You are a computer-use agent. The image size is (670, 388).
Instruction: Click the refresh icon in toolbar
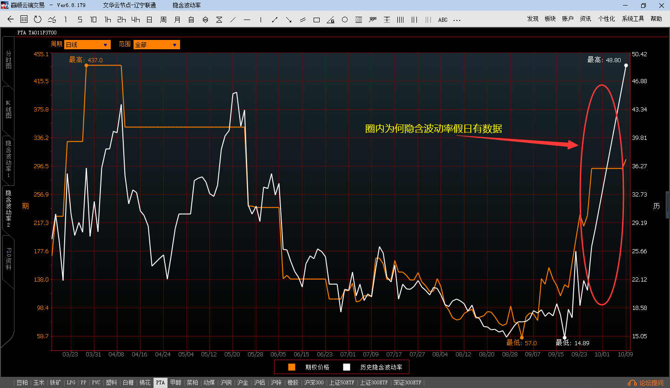coord(38,19)
